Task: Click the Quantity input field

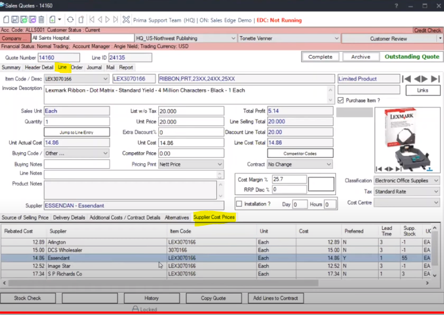Action: pos(77,122)
